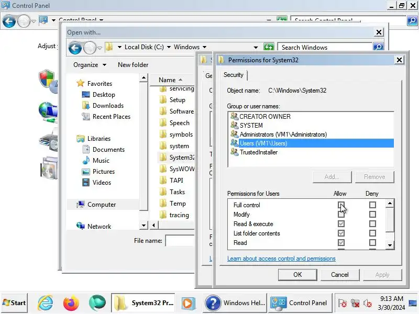Click New folder in toolbar
Viewport: 419px width, 314px height.
[x=133, y=65]
